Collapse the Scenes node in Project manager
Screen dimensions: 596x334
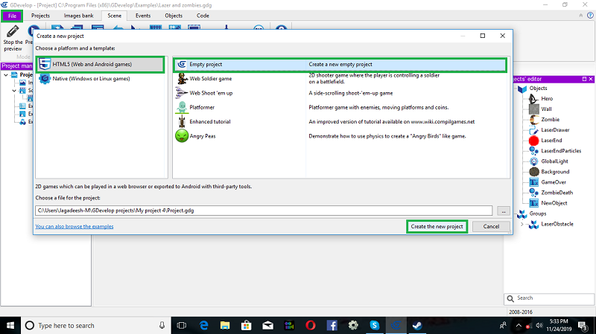tap(14, 90)
